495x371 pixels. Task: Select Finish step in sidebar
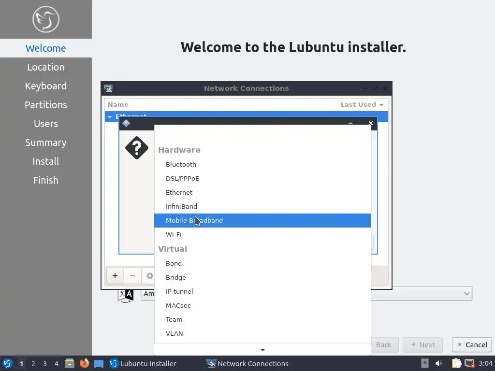46,180
